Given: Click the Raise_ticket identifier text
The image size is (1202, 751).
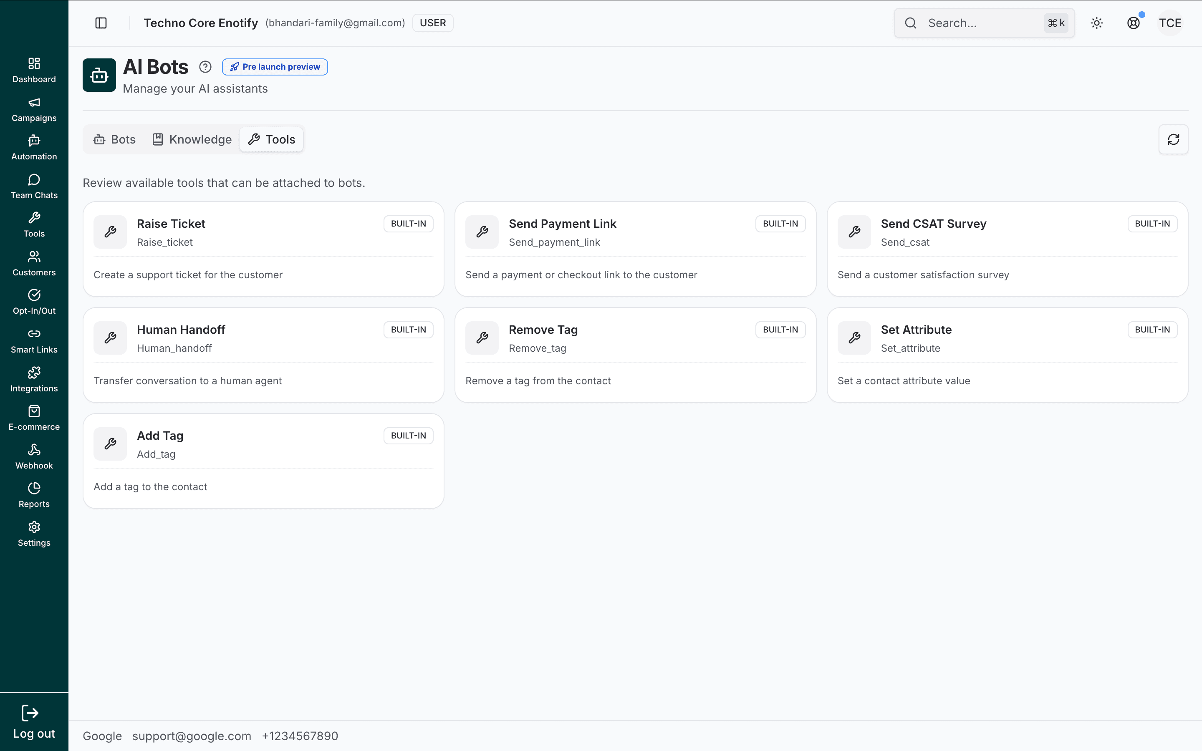Looking at the screenshot, I should click(164, 242).
